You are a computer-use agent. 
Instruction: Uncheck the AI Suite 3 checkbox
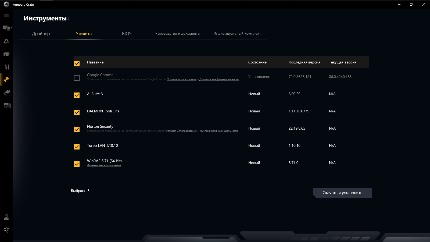click(77, 95)
